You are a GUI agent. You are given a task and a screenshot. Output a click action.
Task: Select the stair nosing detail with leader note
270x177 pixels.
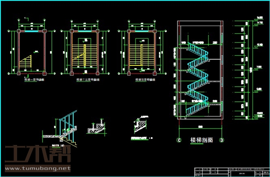[x=140, y=127]
